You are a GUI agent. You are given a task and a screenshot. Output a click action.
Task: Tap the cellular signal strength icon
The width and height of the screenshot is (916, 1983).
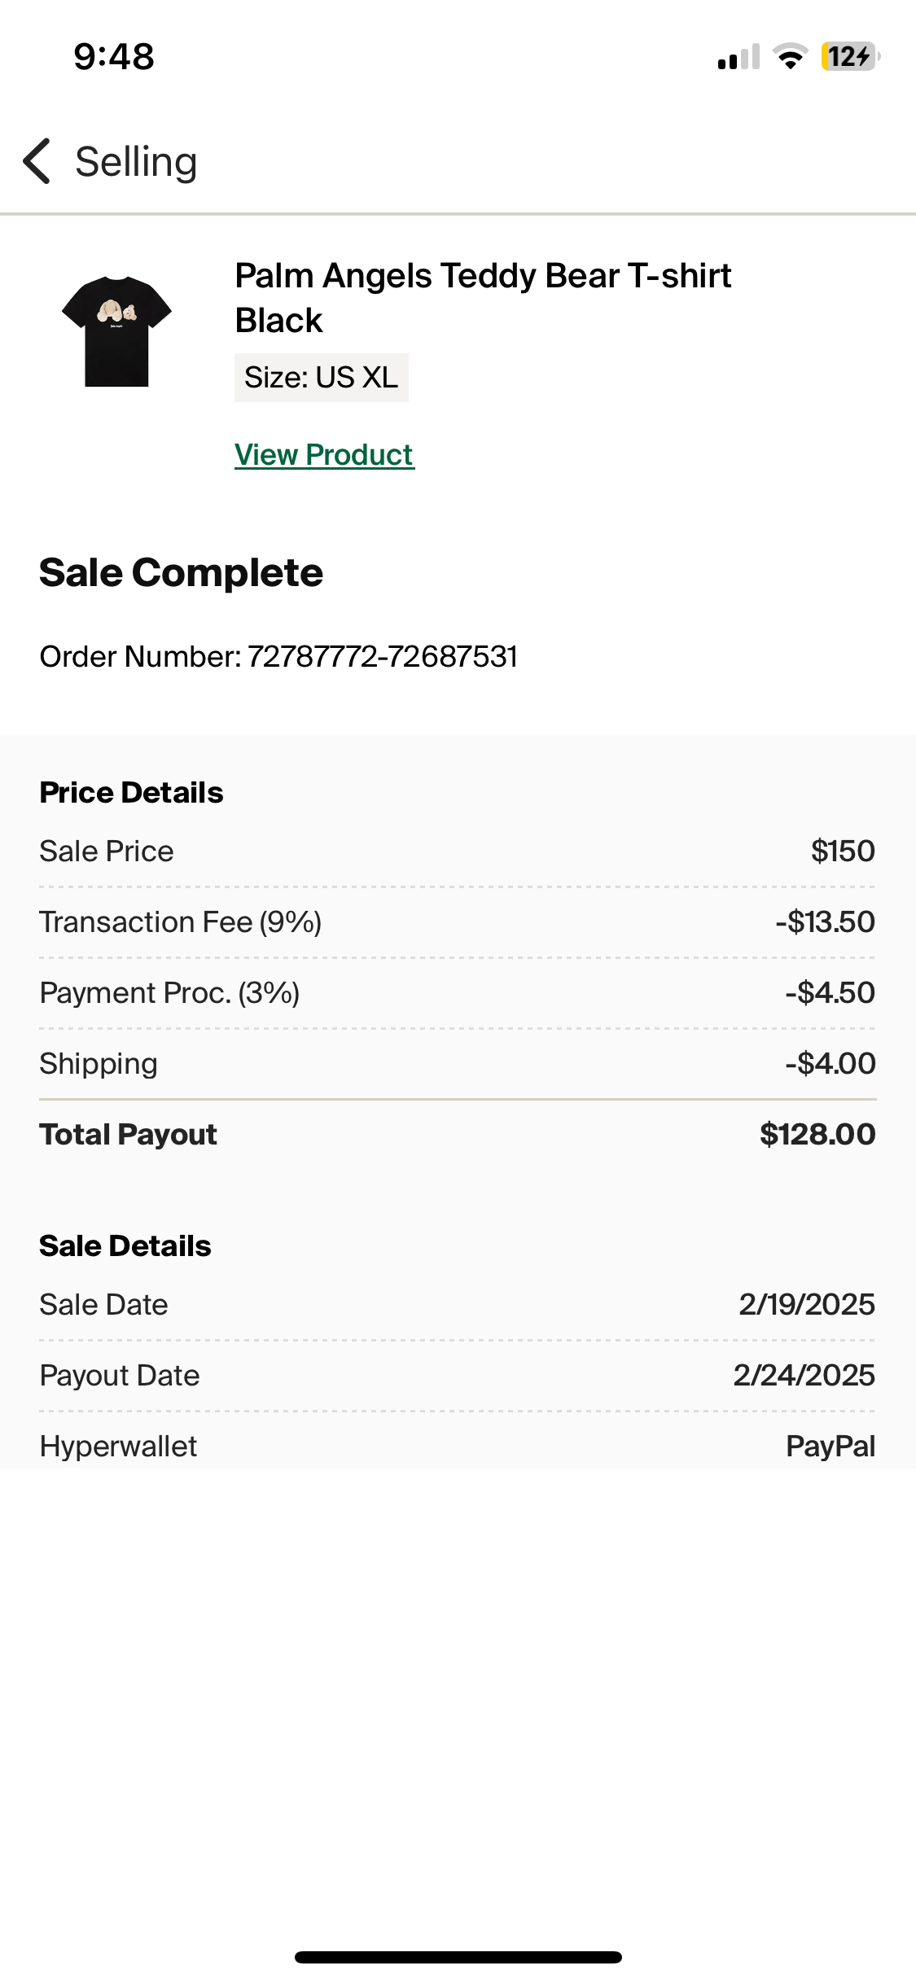738,57
